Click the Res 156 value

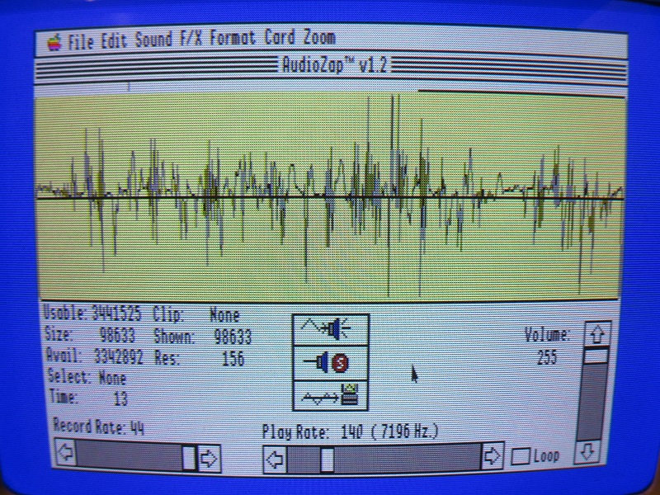(233, 359)
